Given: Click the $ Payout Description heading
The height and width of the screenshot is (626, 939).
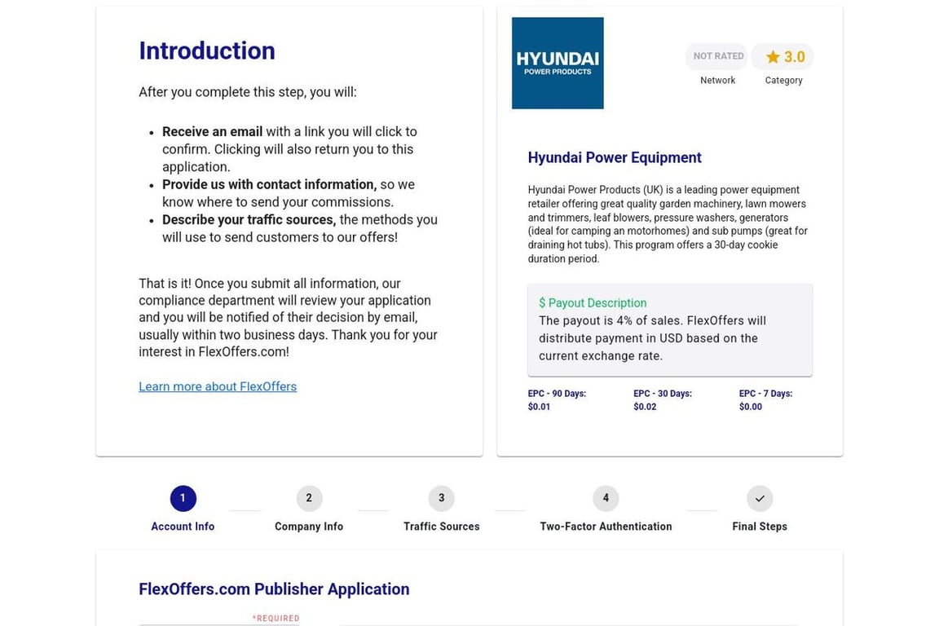Looking at the screenshot, I should click(x=593, y=303).
